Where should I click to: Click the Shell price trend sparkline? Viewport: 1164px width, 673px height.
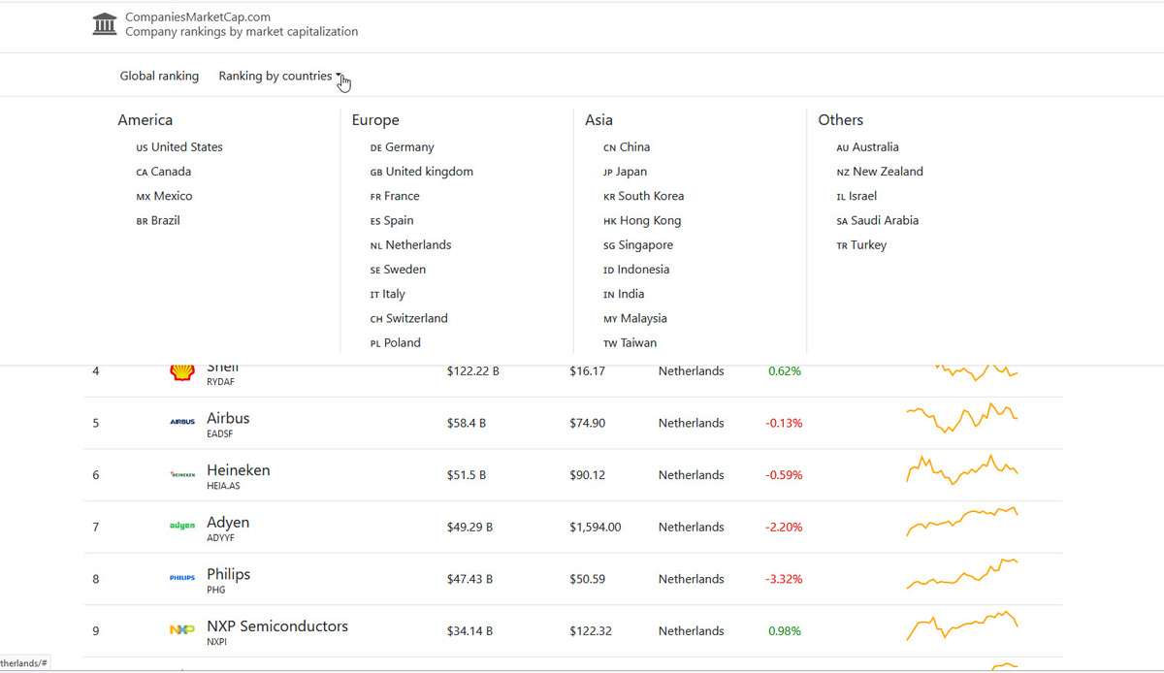pos(976,371)
